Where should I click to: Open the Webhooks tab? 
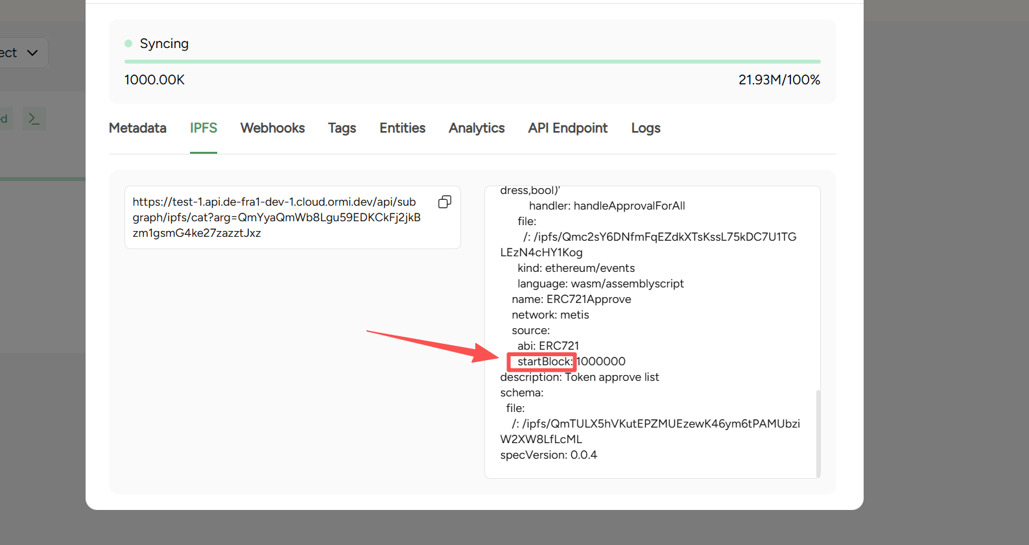pyautogui.click(x=272, y=128)
